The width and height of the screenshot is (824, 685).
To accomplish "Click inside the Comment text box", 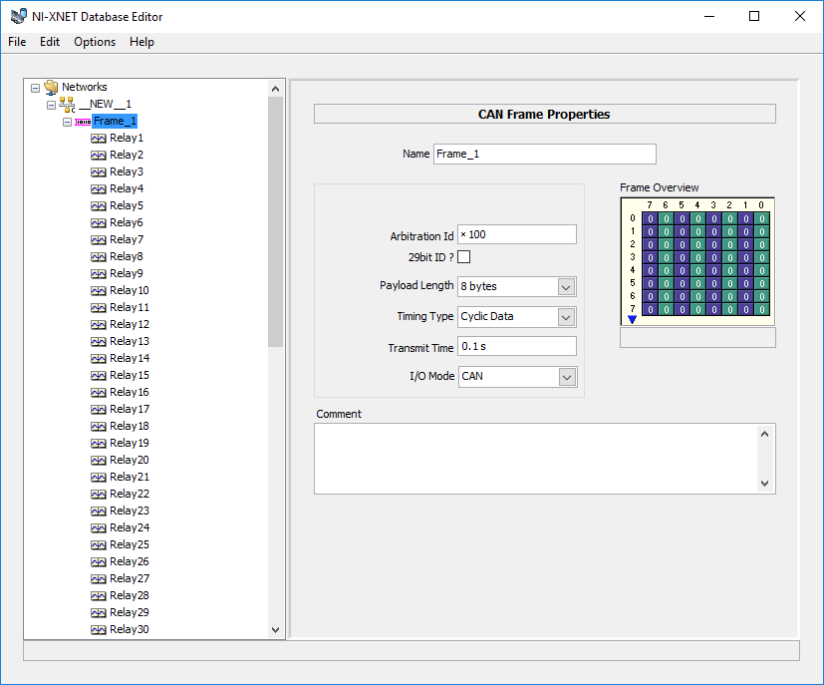I will [536, 459].
